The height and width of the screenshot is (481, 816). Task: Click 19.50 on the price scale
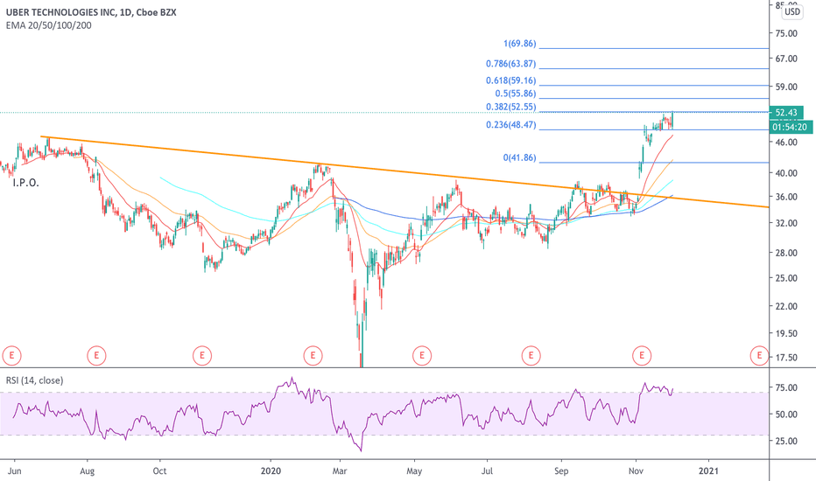786,333
